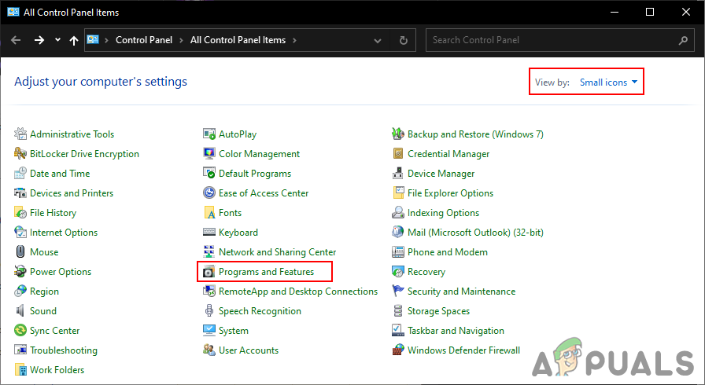This screenshot has width=705, height=385.
Task: Open the User Accounts link
Action: (248, 350)
